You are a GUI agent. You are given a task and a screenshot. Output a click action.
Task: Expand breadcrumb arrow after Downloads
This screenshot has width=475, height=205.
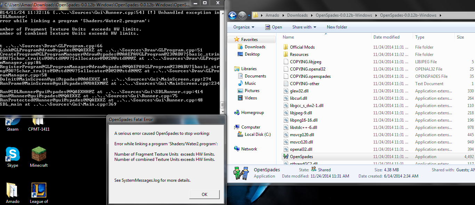tap(312, 15)
